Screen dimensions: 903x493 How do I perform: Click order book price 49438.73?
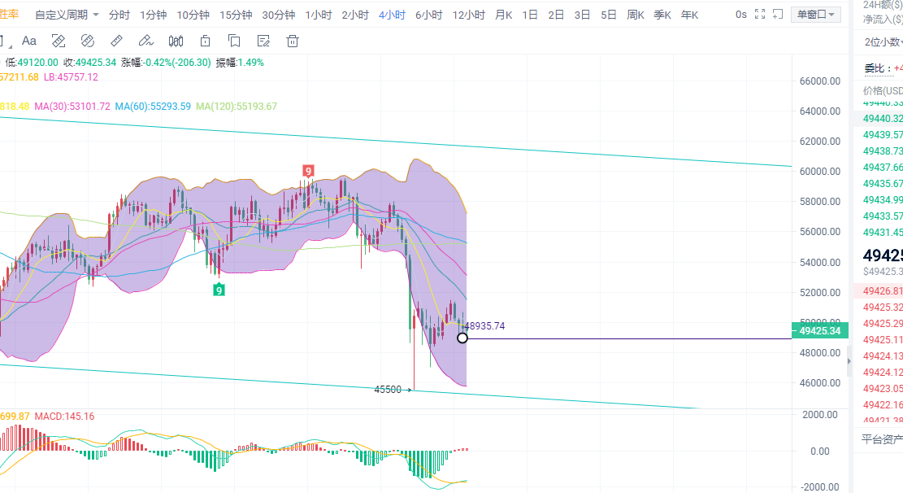click(x=883, y=151)
